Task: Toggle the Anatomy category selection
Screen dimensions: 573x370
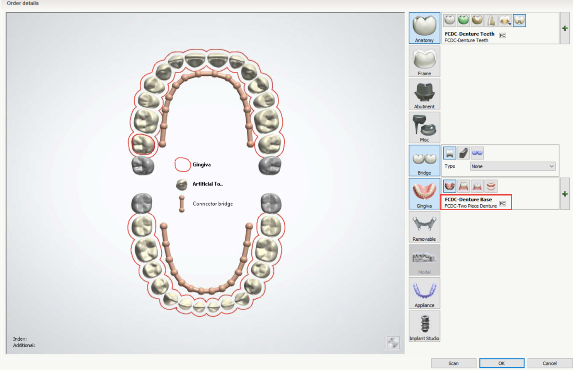Action: (424, 28)
